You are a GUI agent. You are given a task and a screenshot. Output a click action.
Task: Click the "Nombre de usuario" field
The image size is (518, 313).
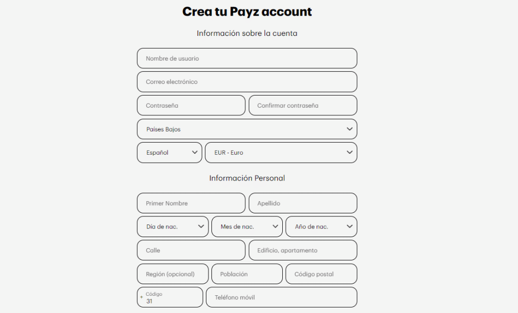[x=247, y=58]
